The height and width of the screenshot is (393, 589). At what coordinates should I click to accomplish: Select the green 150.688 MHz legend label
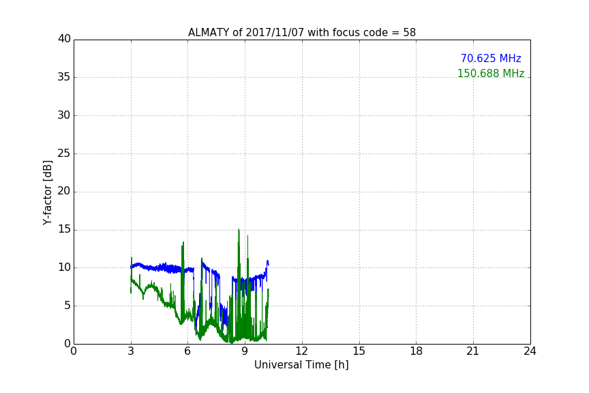coord(491,73)
